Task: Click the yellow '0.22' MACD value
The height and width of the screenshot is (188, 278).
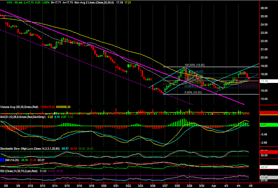Action: coord(50,117)
